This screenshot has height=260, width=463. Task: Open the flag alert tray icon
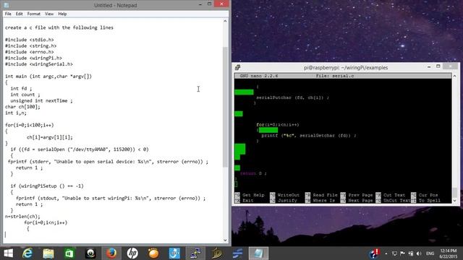point(375,253)
